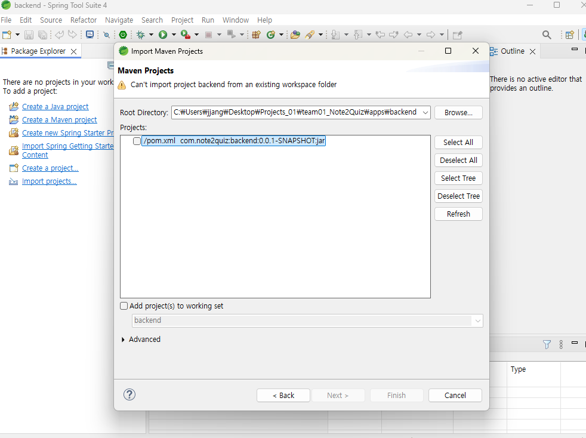Click the Next Annotation toolbar icon
Image resolution: width=586 pixels, height=438 pixels.
(x=335, y=35)
